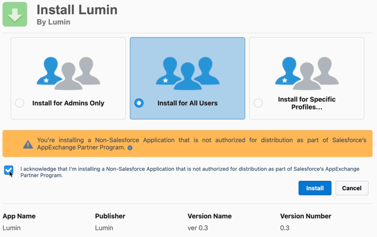Screen dimensions: 377x237
Task: Cancel the Lumin installation
Action: pos(351,188)
